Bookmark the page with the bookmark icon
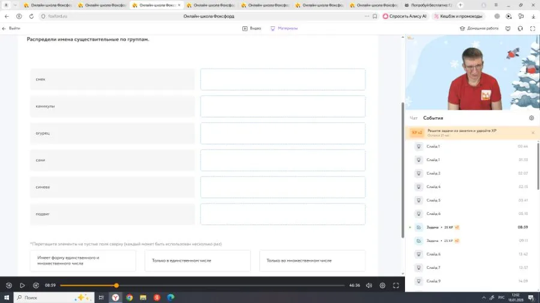 (x=374, y=16)
